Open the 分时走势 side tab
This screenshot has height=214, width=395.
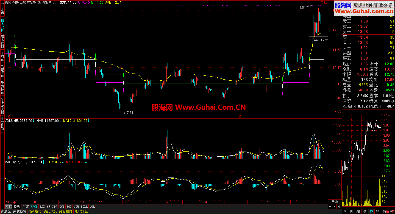pyautogui.click(x=2, y=8)
